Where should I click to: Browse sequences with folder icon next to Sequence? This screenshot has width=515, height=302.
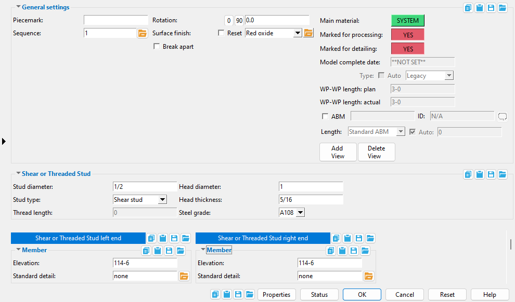pos(143,33)
